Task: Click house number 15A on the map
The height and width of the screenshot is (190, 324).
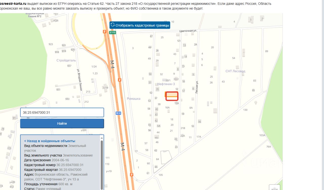Action: pyautogui.click(x=177, y=103)
